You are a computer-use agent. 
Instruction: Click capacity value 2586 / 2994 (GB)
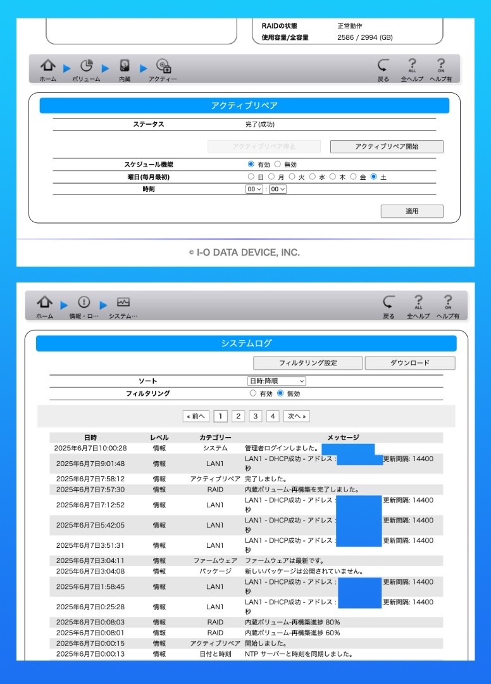pos(365,37)
